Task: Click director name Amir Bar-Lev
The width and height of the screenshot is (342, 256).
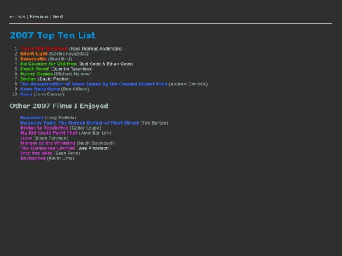Action: (x=95, y=133)
